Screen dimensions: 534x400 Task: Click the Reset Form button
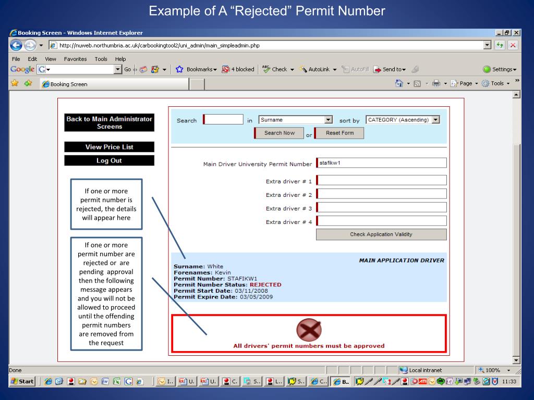coord(339,133)
